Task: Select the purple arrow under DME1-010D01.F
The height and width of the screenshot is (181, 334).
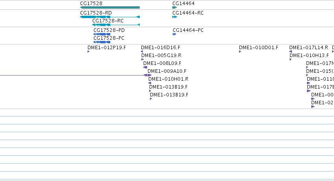Action: 240,52
